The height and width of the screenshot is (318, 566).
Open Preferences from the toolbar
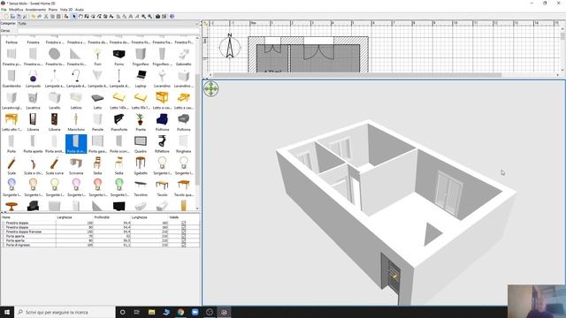pyautogui.click(x=25, y=16)
